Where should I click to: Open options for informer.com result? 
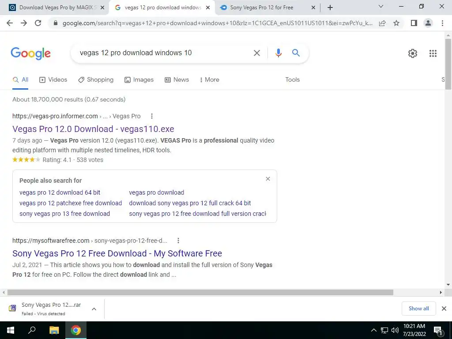coord(152,116)
